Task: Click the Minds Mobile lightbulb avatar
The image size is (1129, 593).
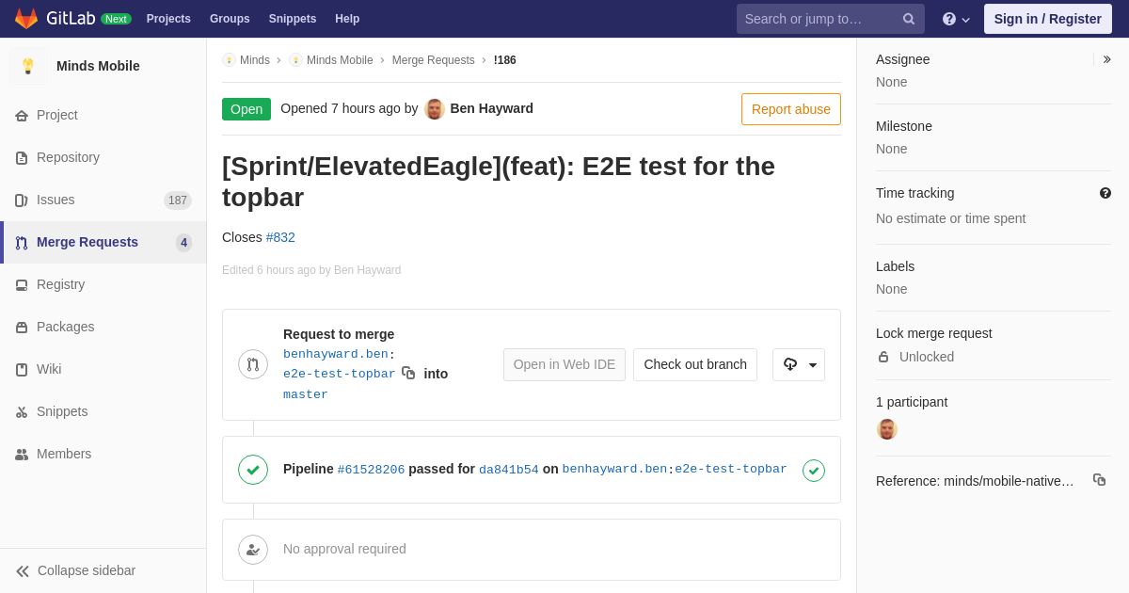Action: coord(28,66)
